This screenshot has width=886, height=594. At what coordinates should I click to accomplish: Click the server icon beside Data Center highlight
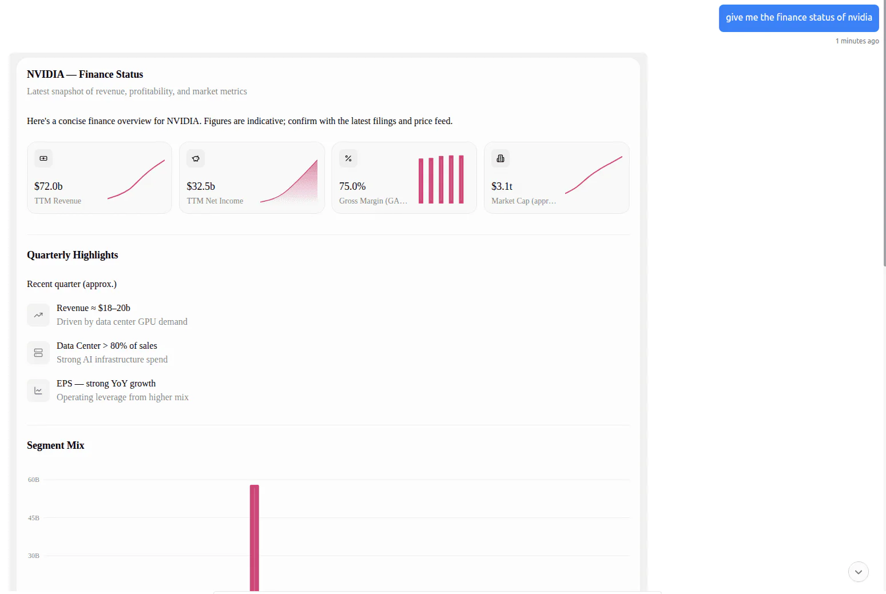[38, 352]
